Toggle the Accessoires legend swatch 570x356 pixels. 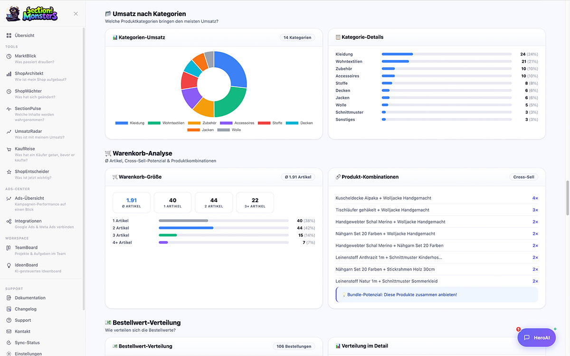pyautogui.click(x=226, y=123)
